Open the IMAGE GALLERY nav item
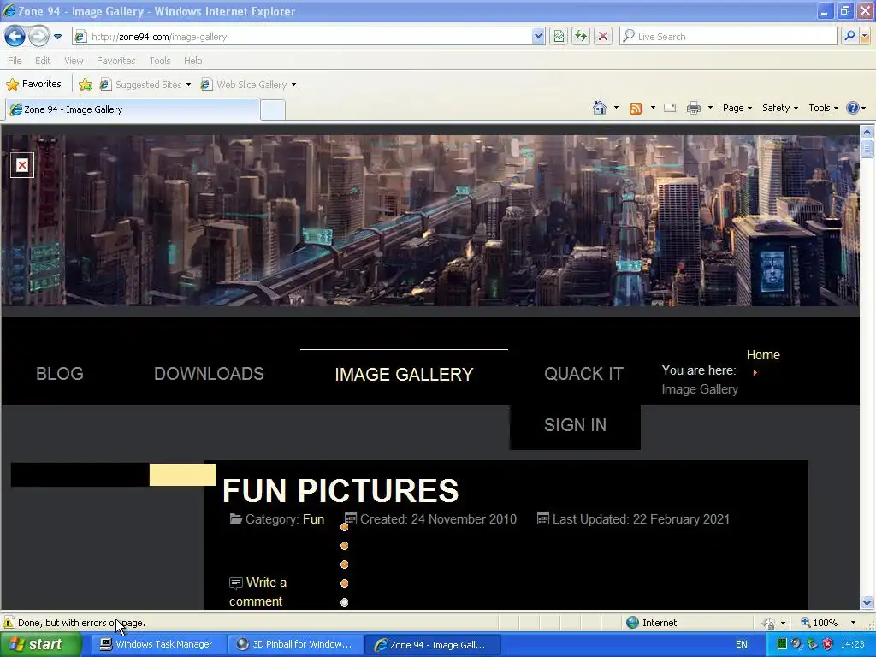Viewport: 876px width, 657px height. [x=404, y=375]
